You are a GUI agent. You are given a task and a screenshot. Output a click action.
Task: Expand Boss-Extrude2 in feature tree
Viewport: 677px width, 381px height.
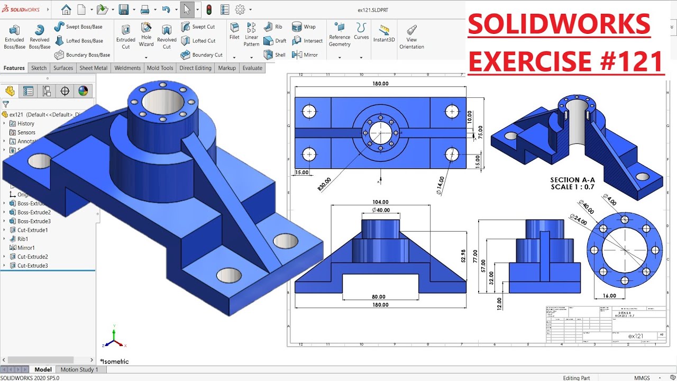click(4, 212)
